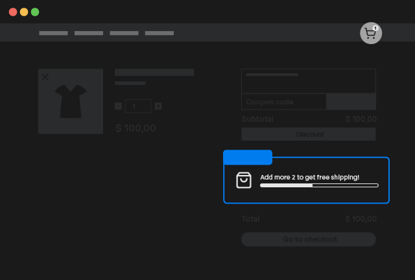Click the free shipping progress bar

click(319, 185)
